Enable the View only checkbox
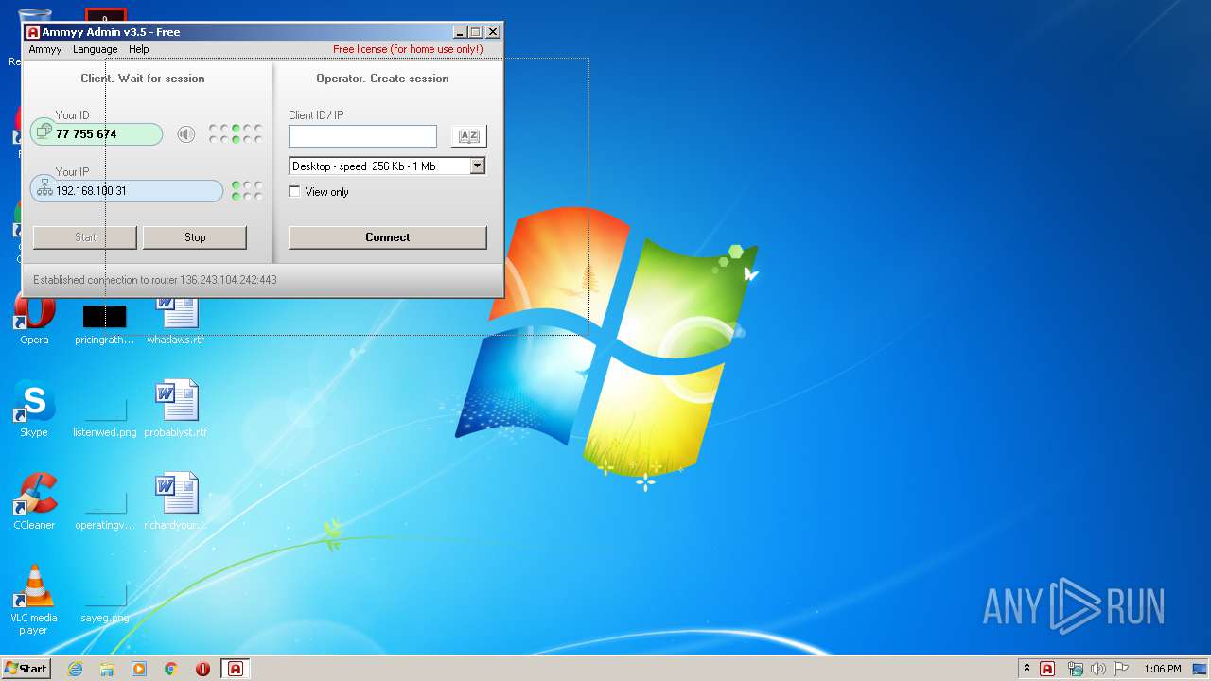This screenshot has width=1211, height=681. click(x=294, y=191)
